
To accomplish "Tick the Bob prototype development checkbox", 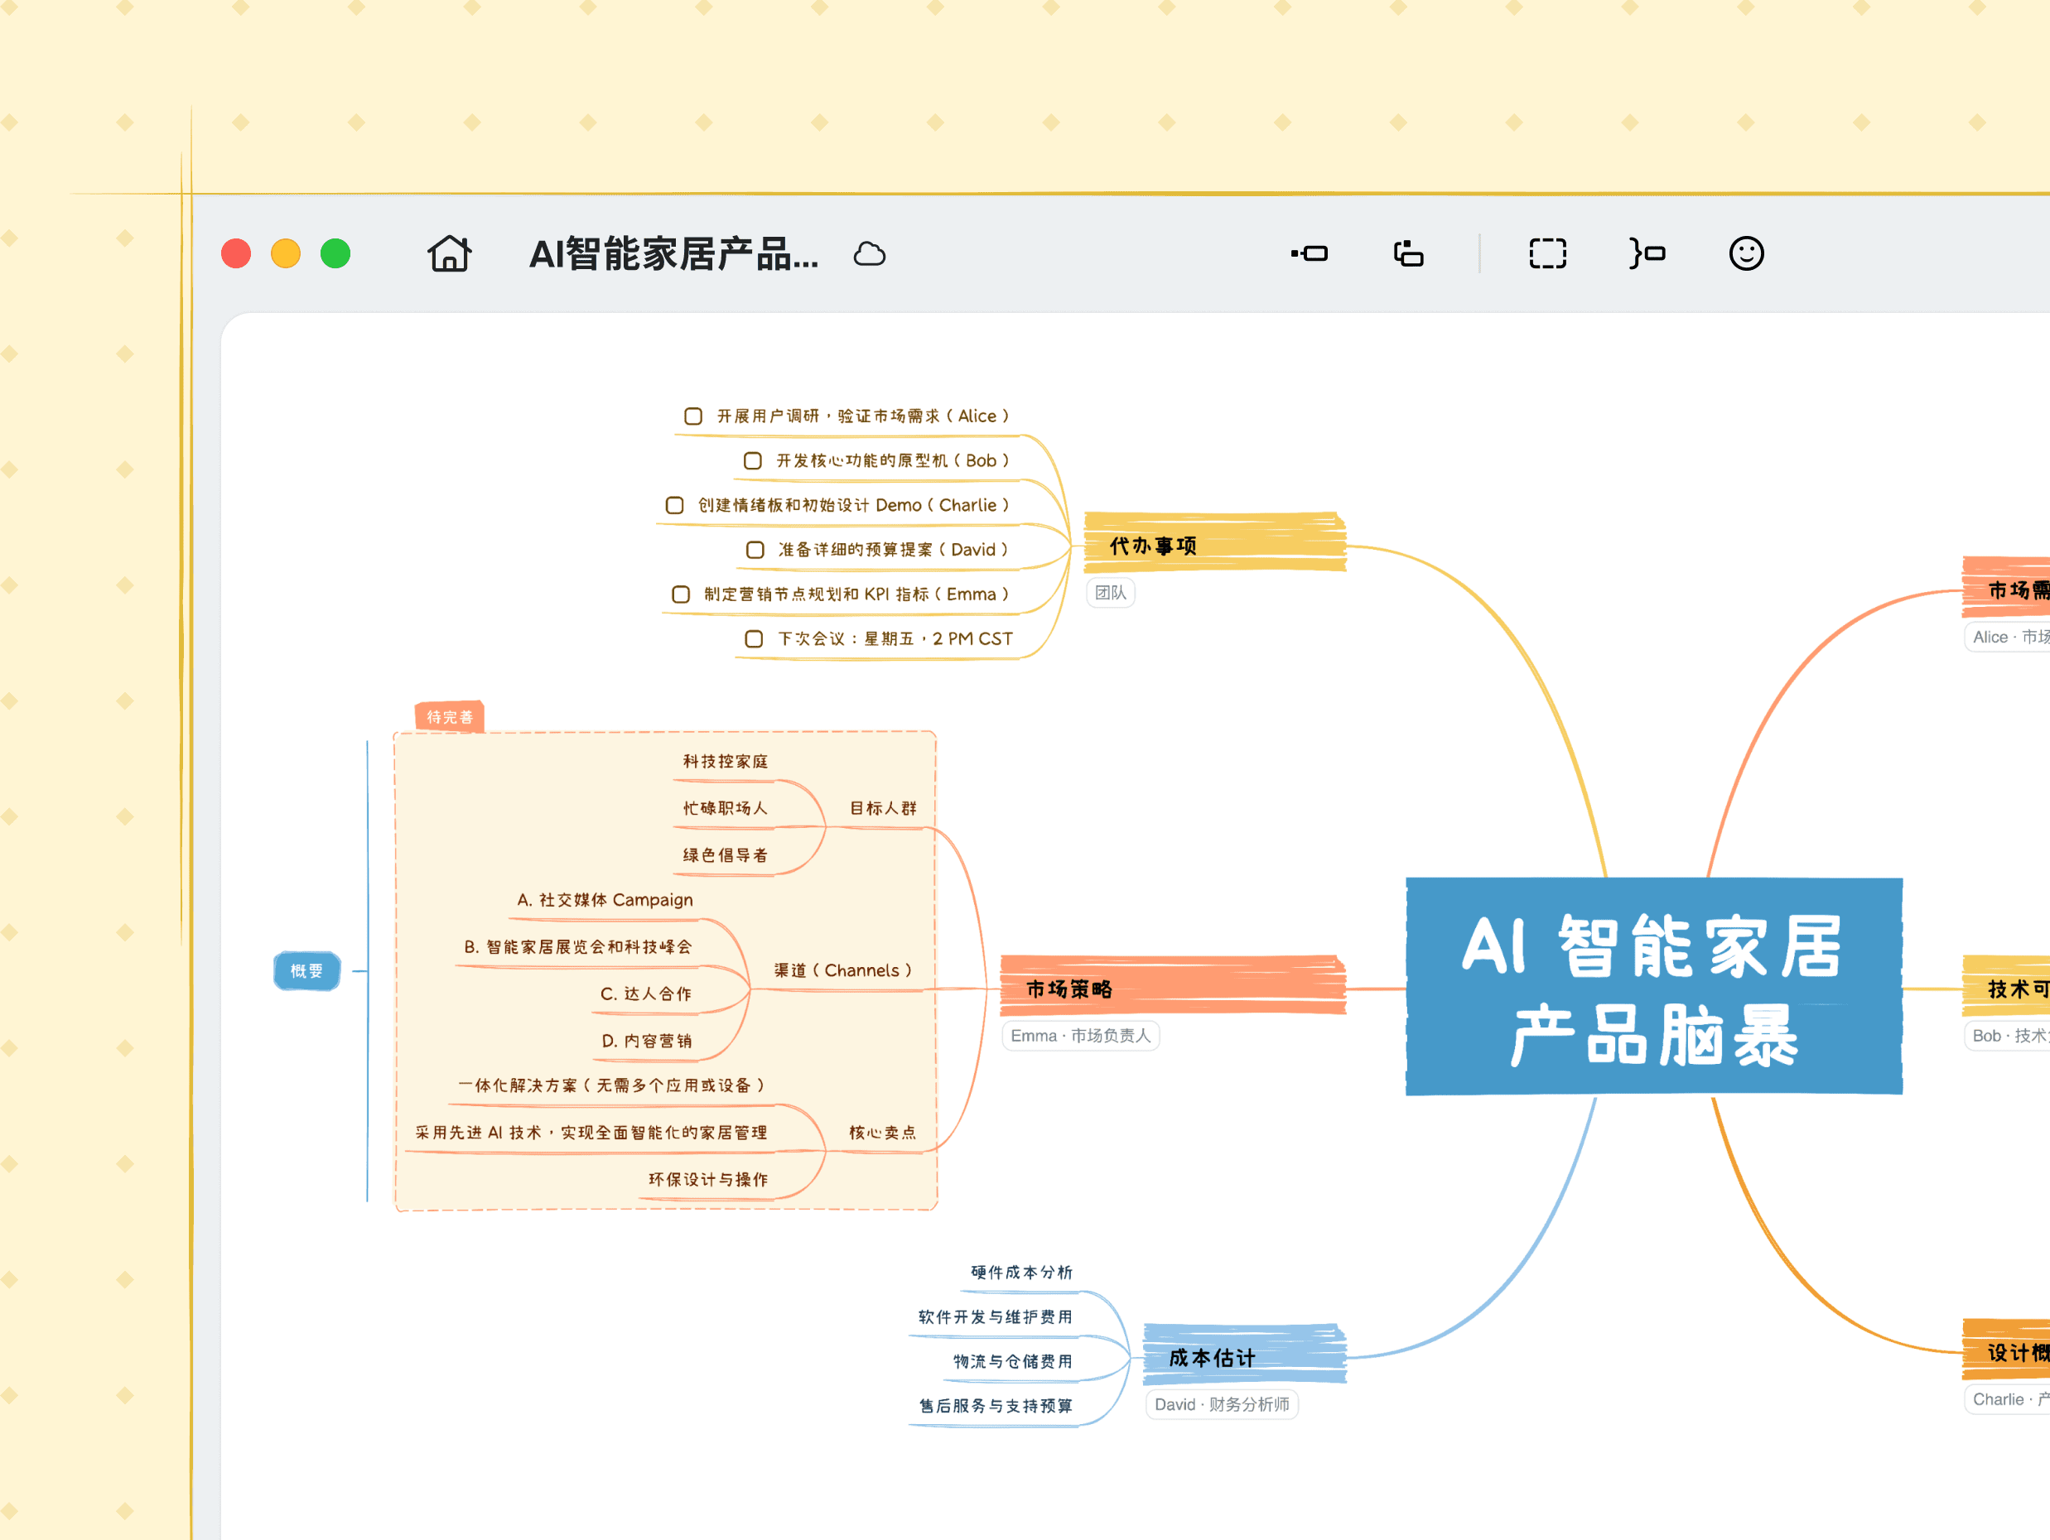I will click(x=753, y=460).
